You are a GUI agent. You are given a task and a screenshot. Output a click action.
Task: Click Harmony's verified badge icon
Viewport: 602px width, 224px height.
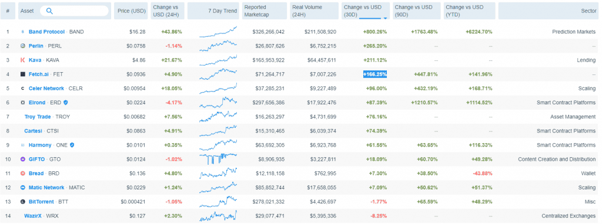72,145
